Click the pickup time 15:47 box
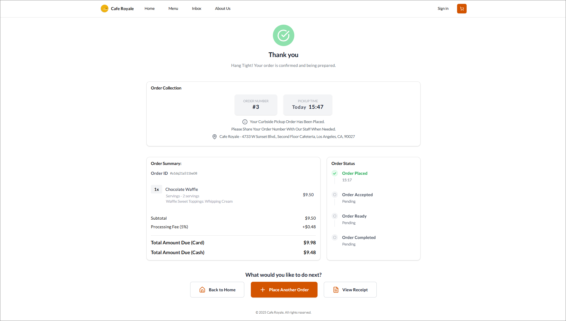This screenshot has height=321, width=566. (307, 105)
